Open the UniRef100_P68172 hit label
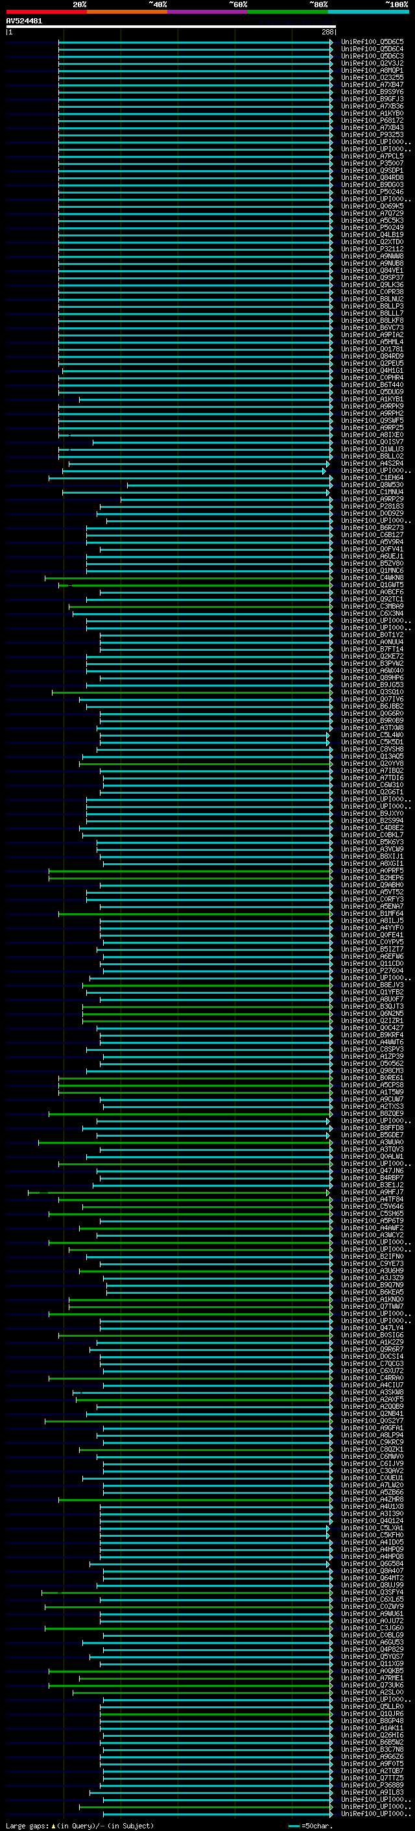Screen dimensions: 415x1831 pyautogui.click(x=372, y=121)
